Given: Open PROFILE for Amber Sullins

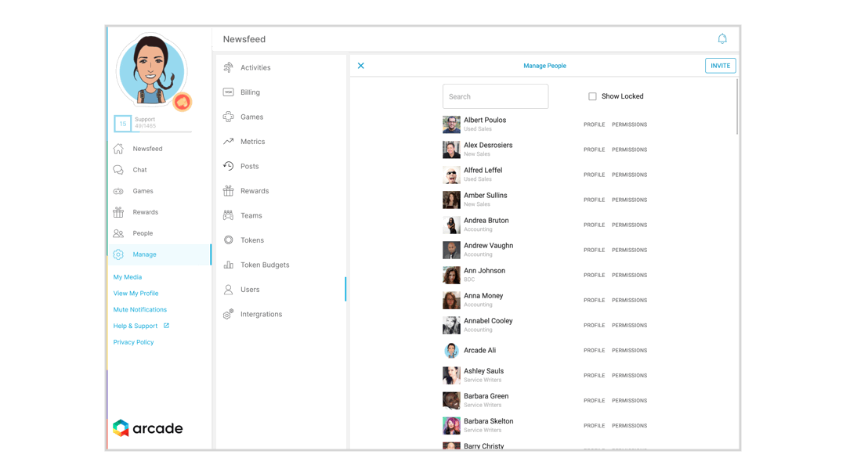Looking at the screenshot, I should 594,200.
